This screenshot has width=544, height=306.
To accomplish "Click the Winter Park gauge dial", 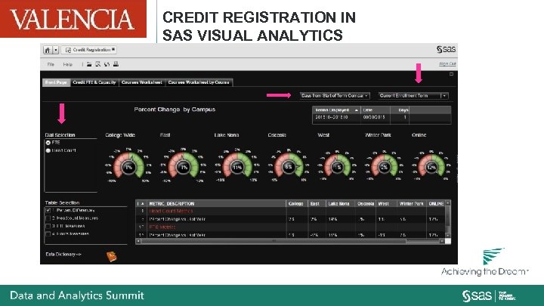I will tap(384, 165).
